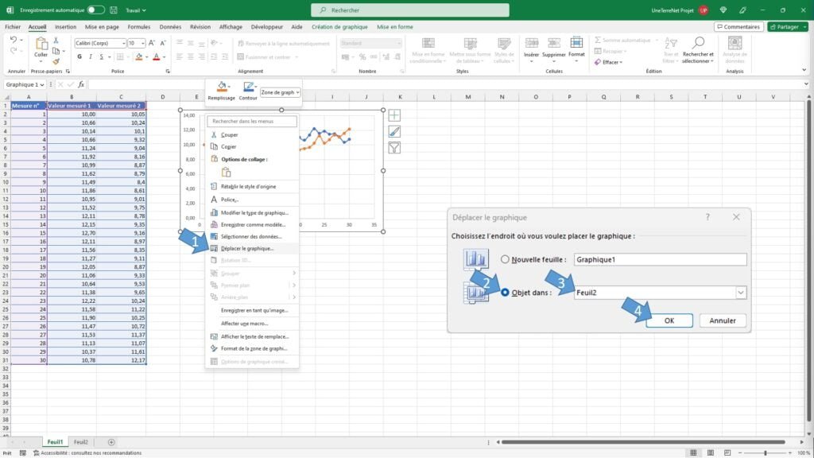Select the Nouvelle feuille radio button
The width and height of the screenshot is (814, 458).
point(506,259)
